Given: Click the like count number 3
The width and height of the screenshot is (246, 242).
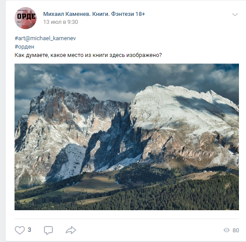Looking at the screenshot, I should coord(29,230).
